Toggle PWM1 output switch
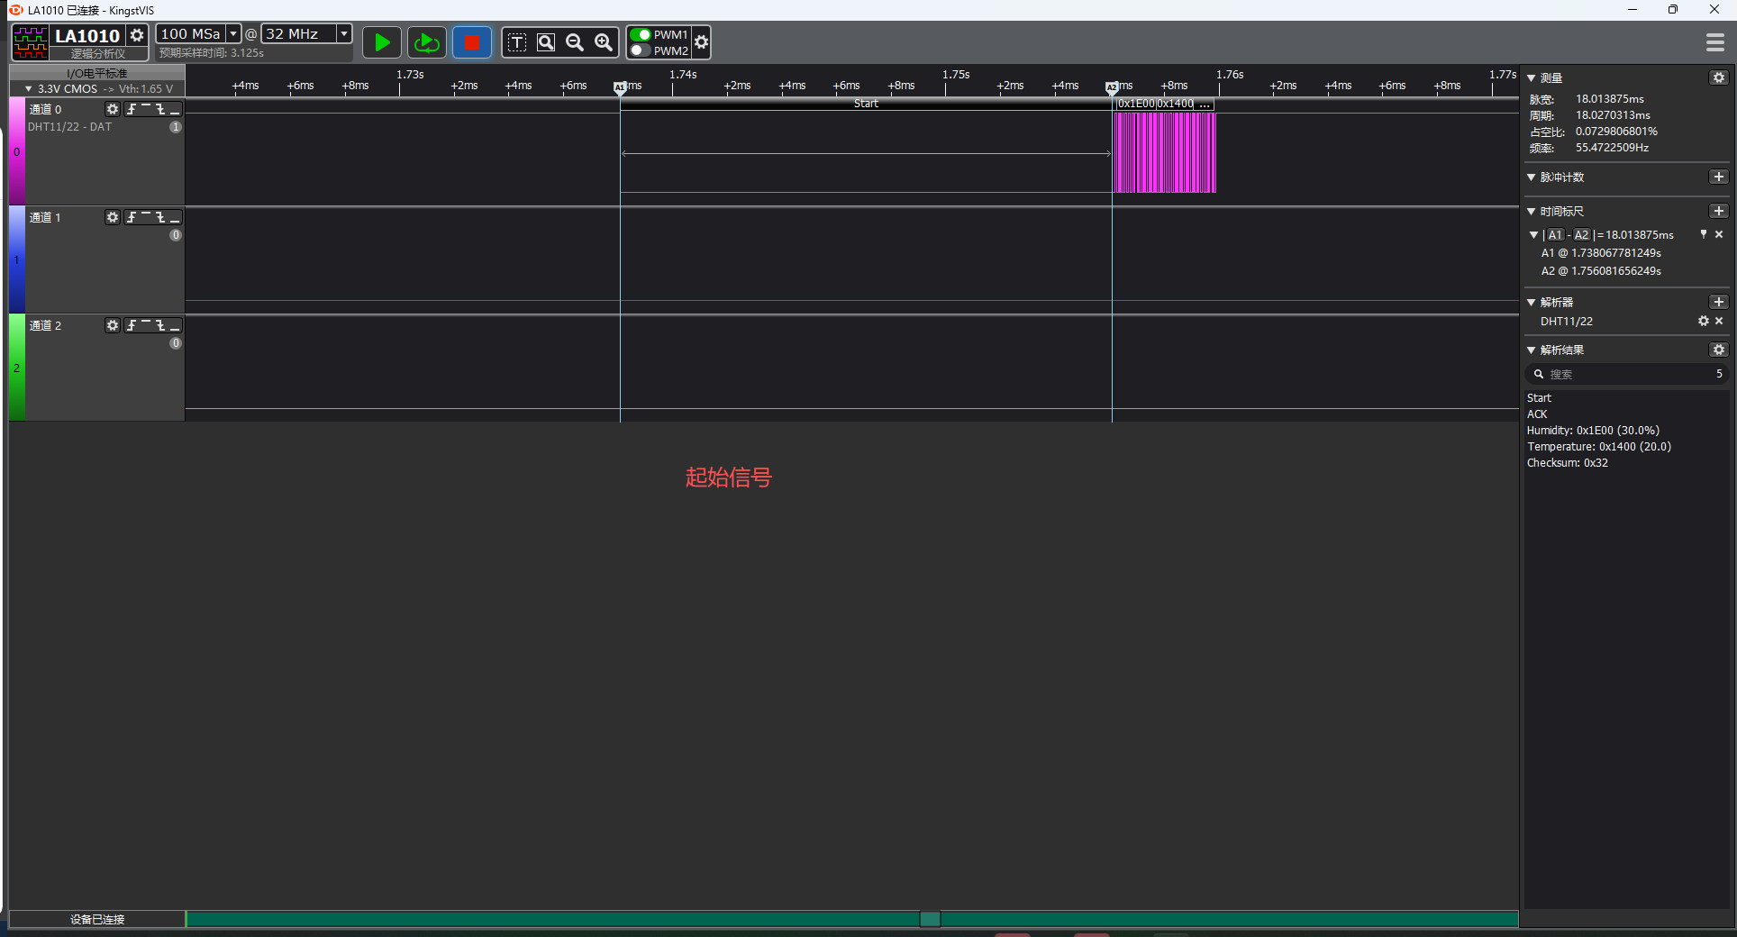Screen dimensions: 1737x937 pyautogui.click(x=641, y=34)
